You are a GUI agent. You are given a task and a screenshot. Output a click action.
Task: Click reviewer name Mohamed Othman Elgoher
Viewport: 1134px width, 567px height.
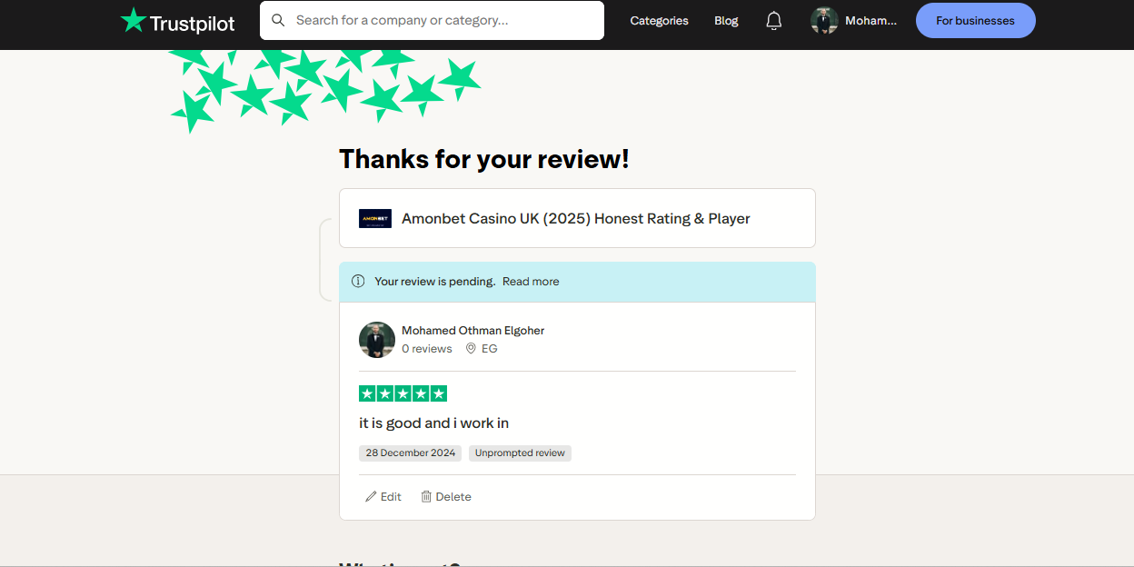(472, 331)
